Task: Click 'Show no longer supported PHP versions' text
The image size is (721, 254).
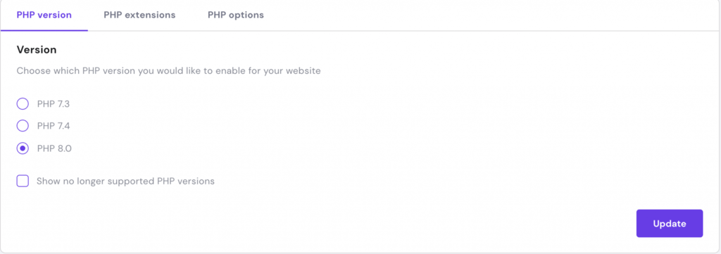Action: pyautogui.click(x=125, y=181)
